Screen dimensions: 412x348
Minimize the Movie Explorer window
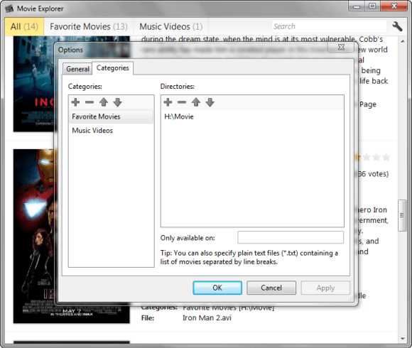(357, 6)
